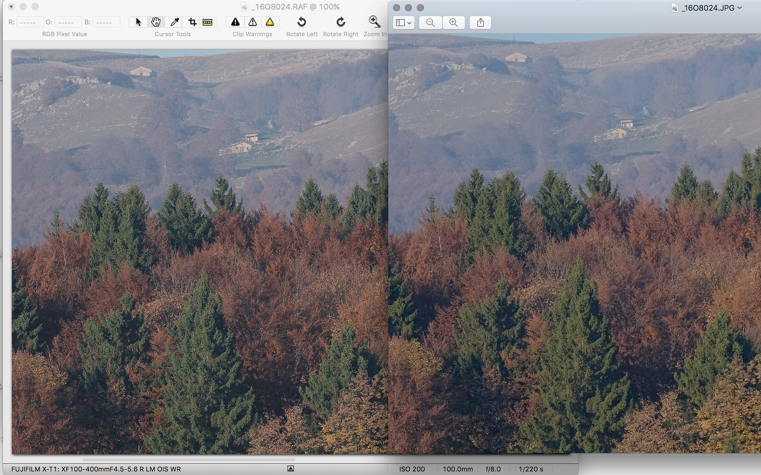This screenshot has width=761, height=475.
Task: Open Preview's sidebar view options dropdown
Action: pos(404,22)
